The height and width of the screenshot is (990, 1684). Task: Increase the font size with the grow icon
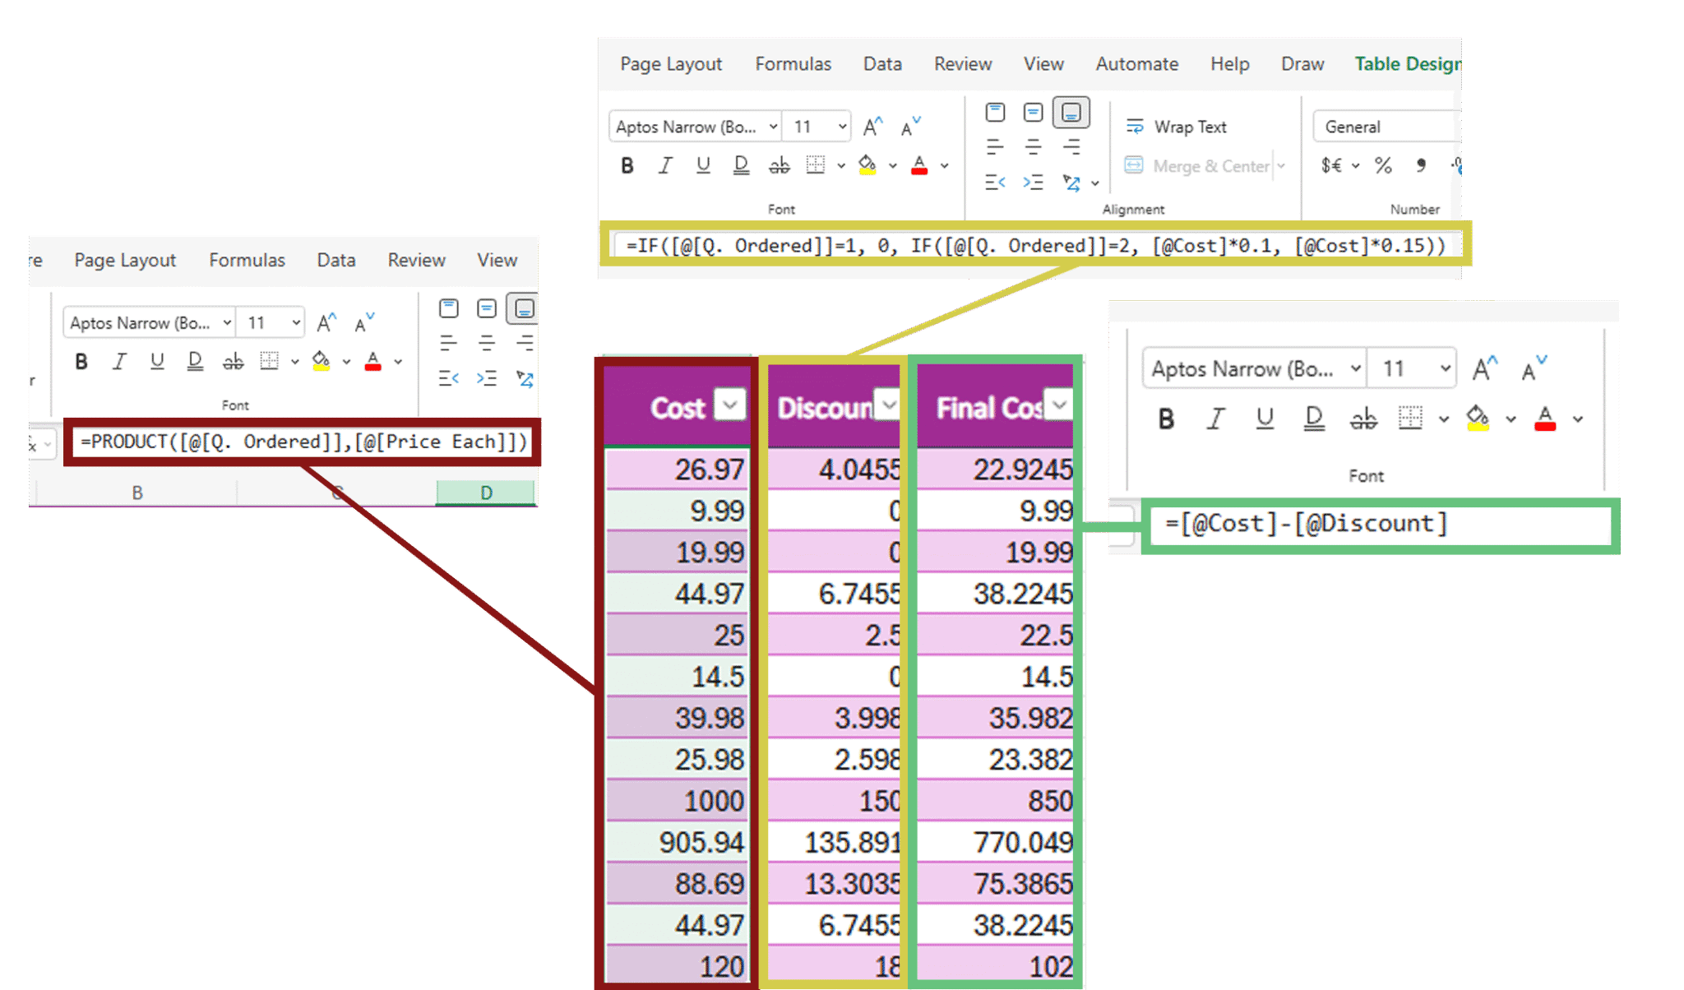pos(871,125)
